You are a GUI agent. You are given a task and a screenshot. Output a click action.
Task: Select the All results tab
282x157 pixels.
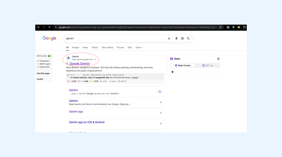pos(67,47)
